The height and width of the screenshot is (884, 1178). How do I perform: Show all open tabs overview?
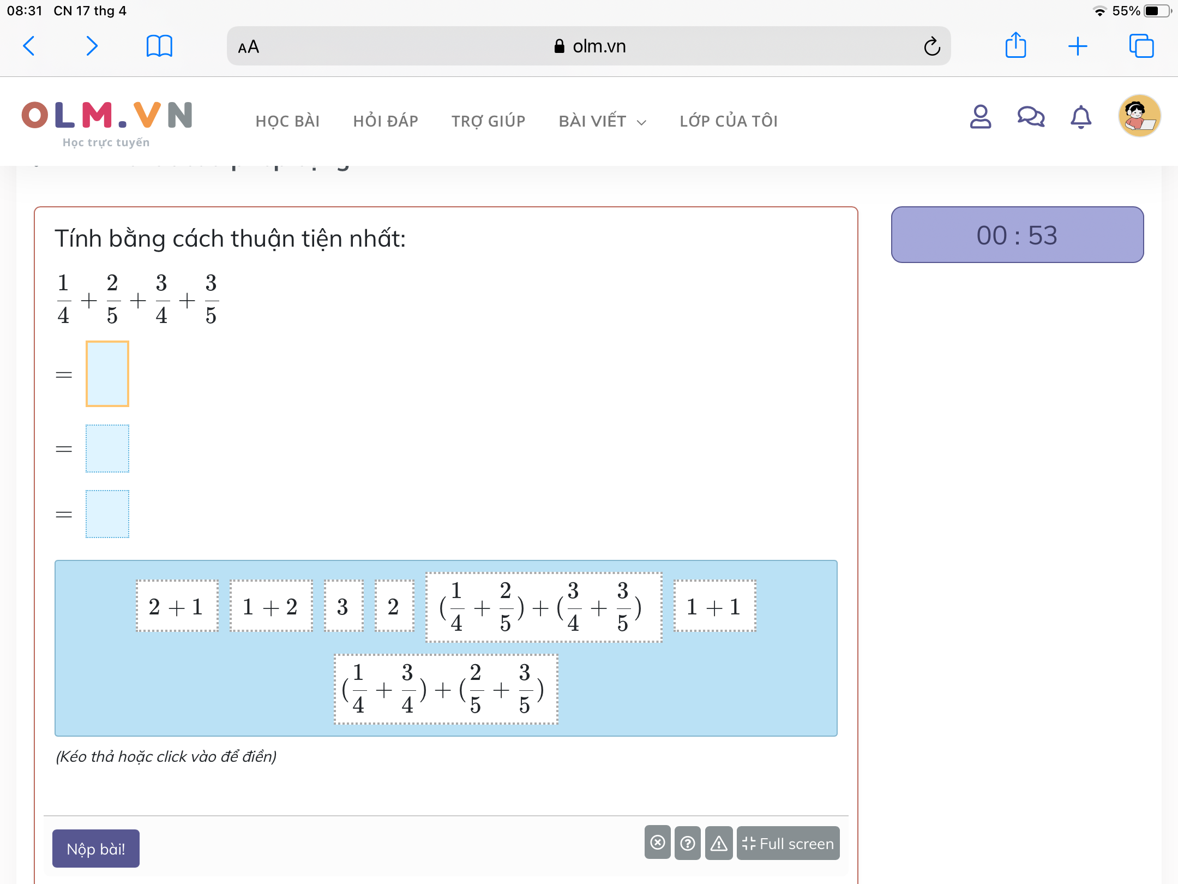click(x=1141, y=46)
